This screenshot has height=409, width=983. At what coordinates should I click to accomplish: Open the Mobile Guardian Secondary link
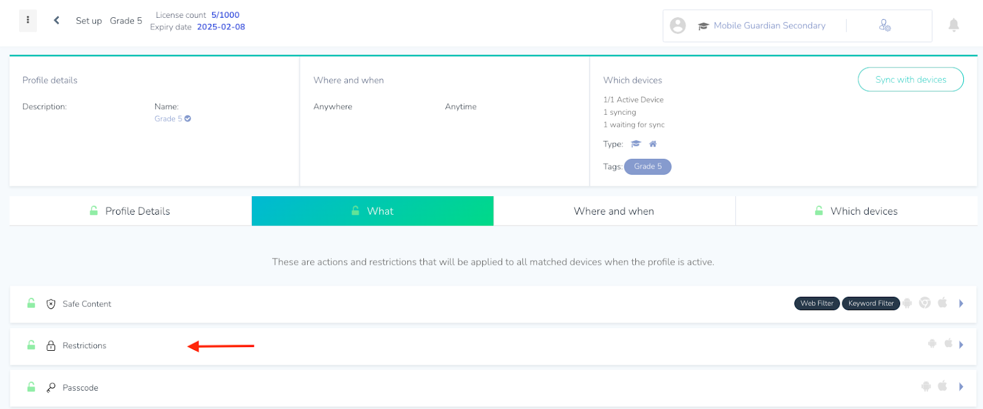[x=769, y=26]
